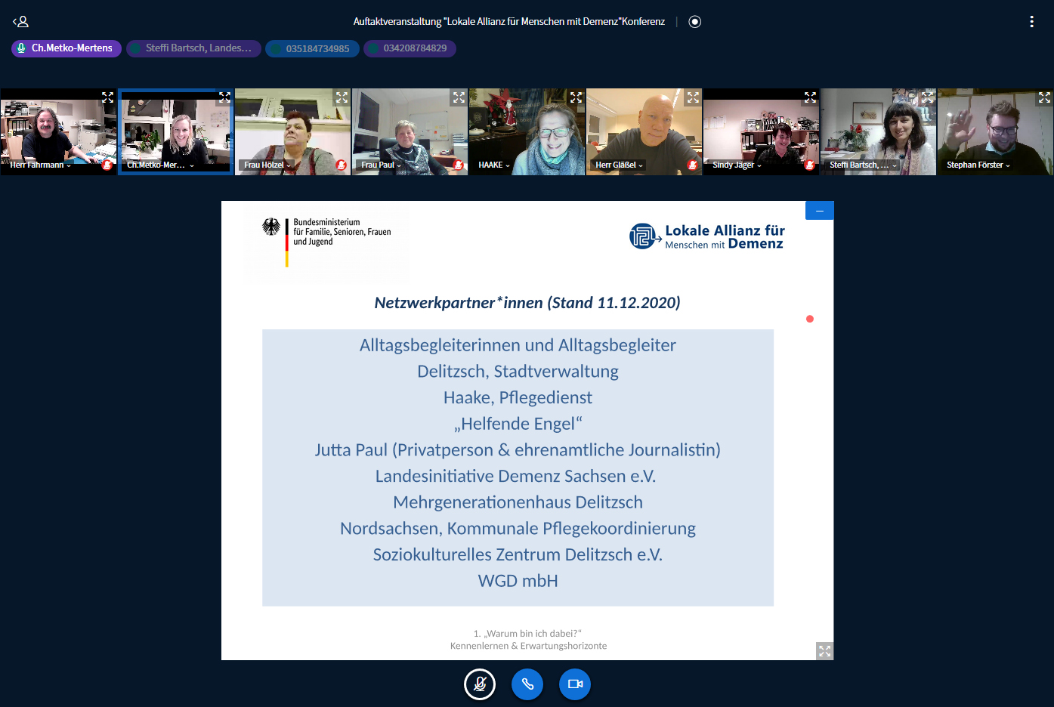Make the presentation slide fullscreen

[x=824, y=650]
